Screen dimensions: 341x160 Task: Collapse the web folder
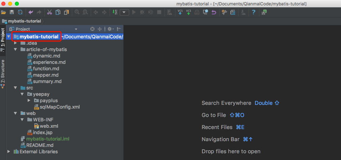[x=15, y=113]
